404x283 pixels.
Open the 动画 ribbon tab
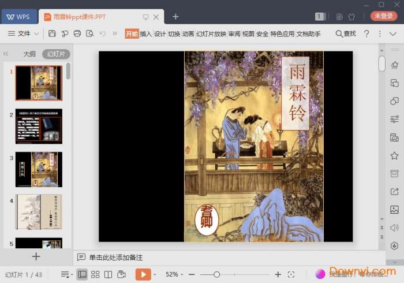[x=188, y=34]
